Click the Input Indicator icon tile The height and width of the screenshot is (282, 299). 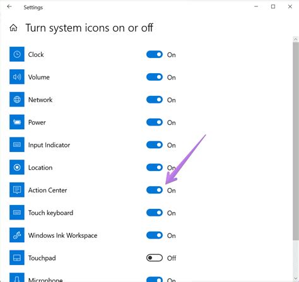pyautogui.click(x=17, y=144)
